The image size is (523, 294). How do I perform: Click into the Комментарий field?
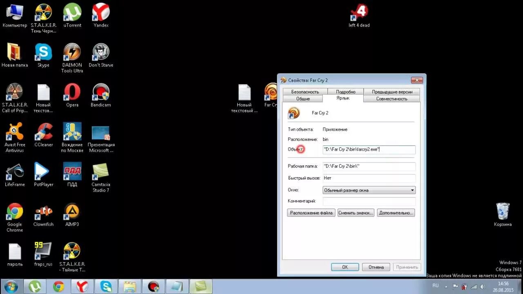369,201
